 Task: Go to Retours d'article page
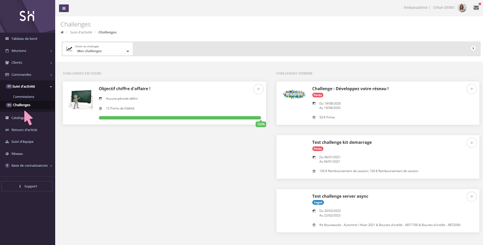point(24,130)
